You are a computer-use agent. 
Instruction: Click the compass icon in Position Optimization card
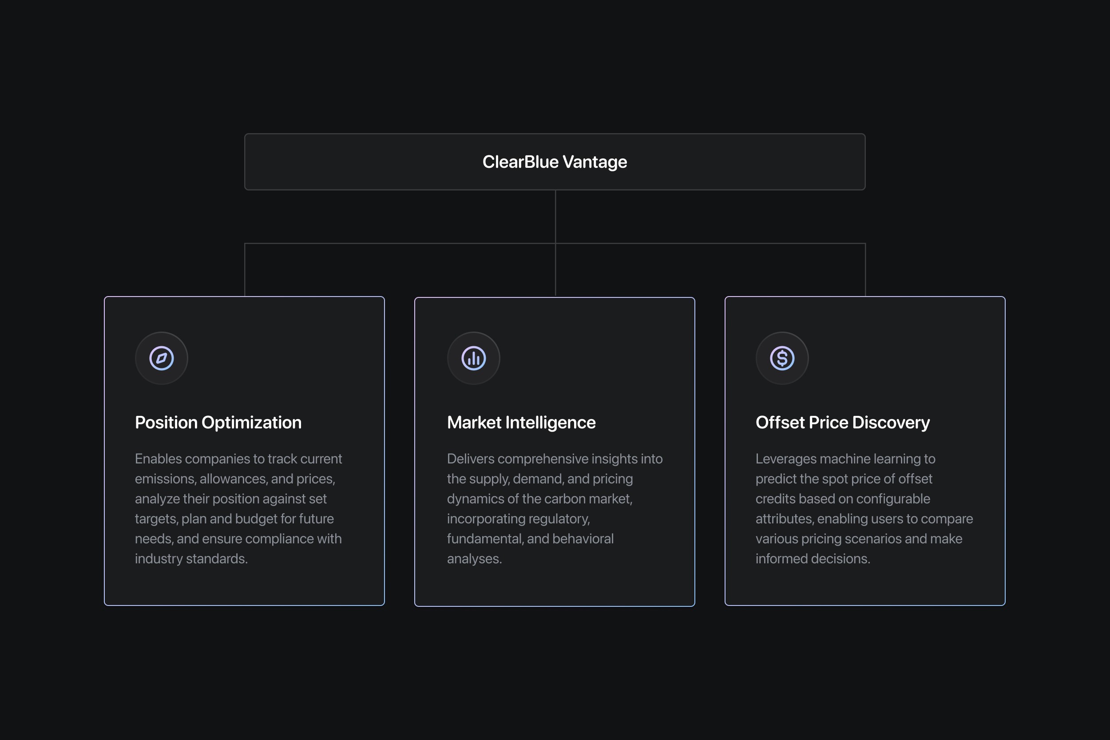(x=162, y=358)
